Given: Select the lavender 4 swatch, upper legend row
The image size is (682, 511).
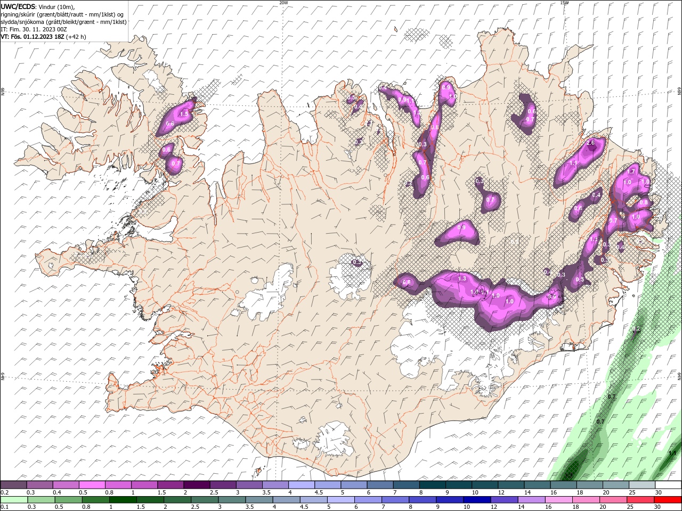Looking at the screenshot, I should (x=302, y=484).
